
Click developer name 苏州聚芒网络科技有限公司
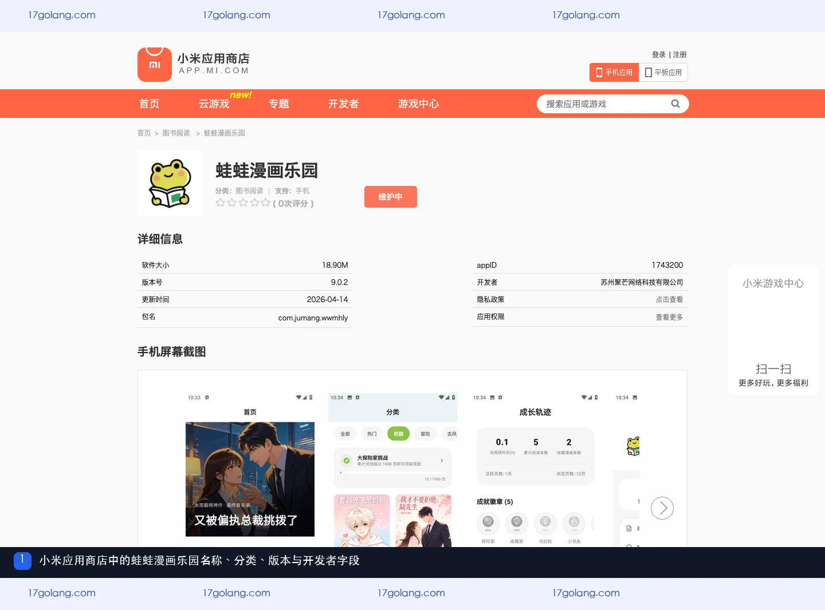[x=642, y=282]
